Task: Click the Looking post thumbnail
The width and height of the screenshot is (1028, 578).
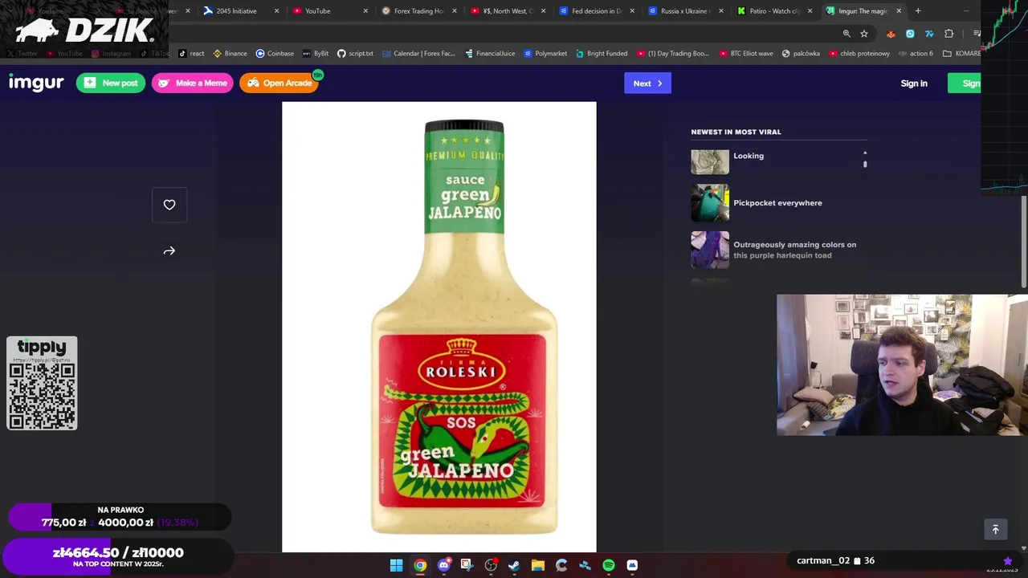Action: click(x=710, y=161)
